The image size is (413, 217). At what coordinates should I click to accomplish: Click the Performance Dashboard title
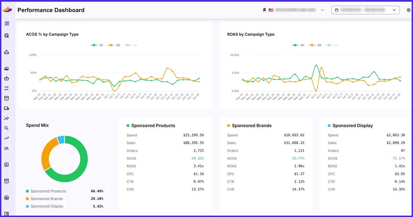coord(51,10)
